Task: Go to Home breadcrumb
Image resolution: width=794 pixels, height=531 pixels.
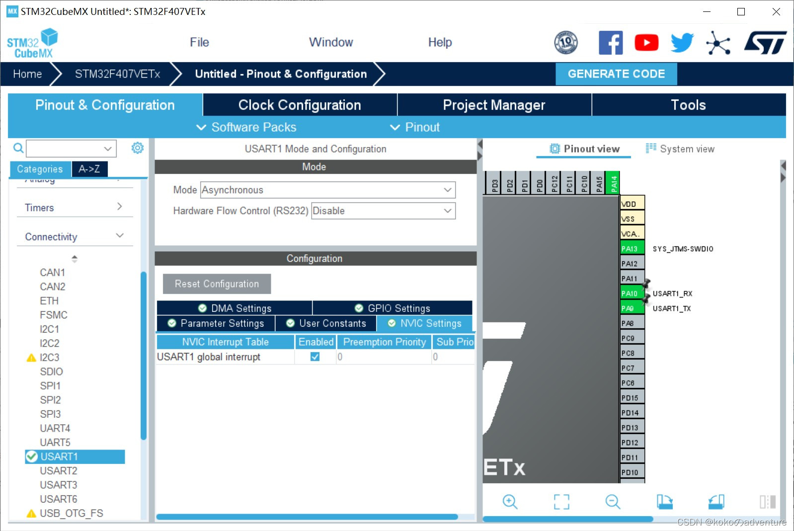Action: 27,74
